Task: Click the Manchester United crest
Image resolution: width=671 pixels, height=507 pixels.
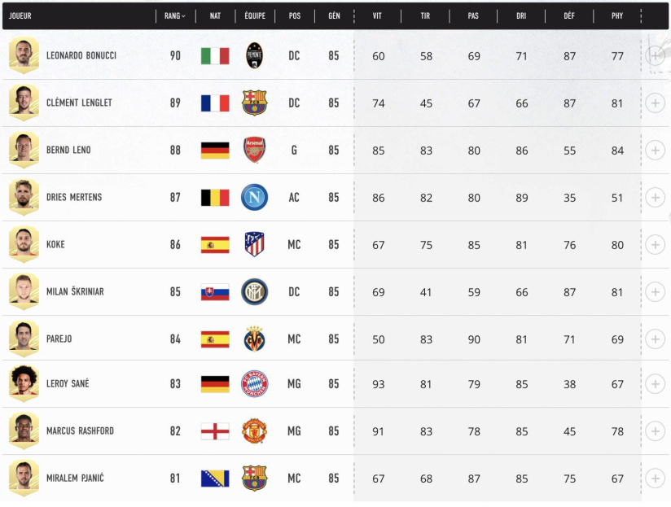Action: [x=254, y=432]
